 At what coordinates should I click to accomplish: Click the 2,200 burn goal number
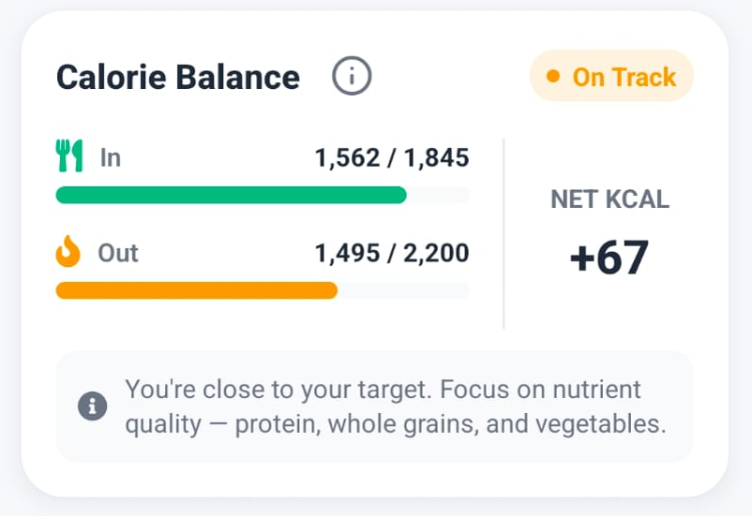(437, 253)
